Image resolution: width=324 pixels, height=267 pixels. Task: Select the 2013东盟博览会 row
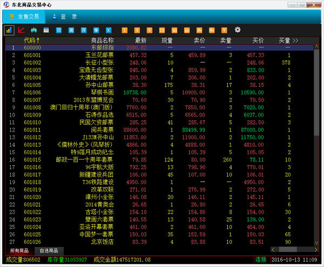tap(159, 100)
